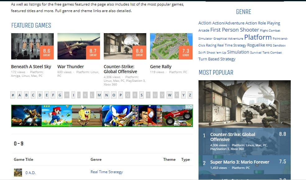The width and height of the screenshot is (306, 180).
Task: Open the 0 A.D. game thumbnail icon
Action: [18, 173]
